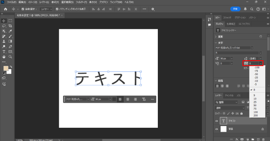Open notifications bell icon
Screen dimensions: 270x141
click(245, 9)
